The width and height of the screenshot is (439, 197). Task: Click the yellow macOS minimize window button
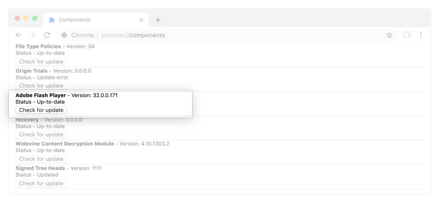click(26, 19)
